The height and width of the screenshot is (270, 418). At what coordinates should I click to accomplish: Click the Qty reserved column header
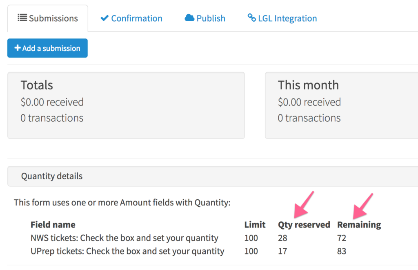pyautogui.click(x=304, y=225)
